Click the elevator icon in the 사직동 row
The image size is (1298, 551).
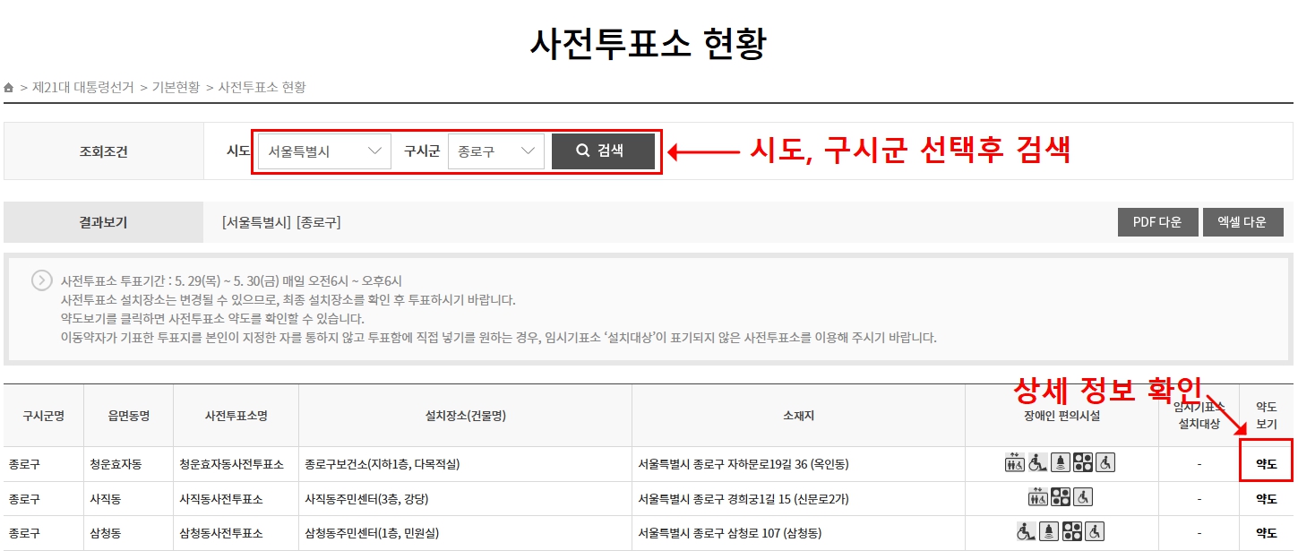[x=1037, y=496]
